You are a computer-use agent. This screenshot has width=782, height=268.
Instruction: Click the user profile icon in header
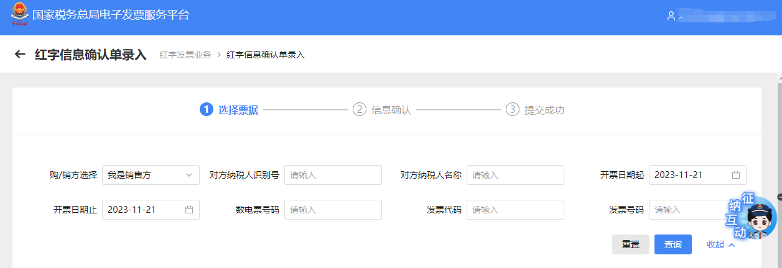click(671, 16)
